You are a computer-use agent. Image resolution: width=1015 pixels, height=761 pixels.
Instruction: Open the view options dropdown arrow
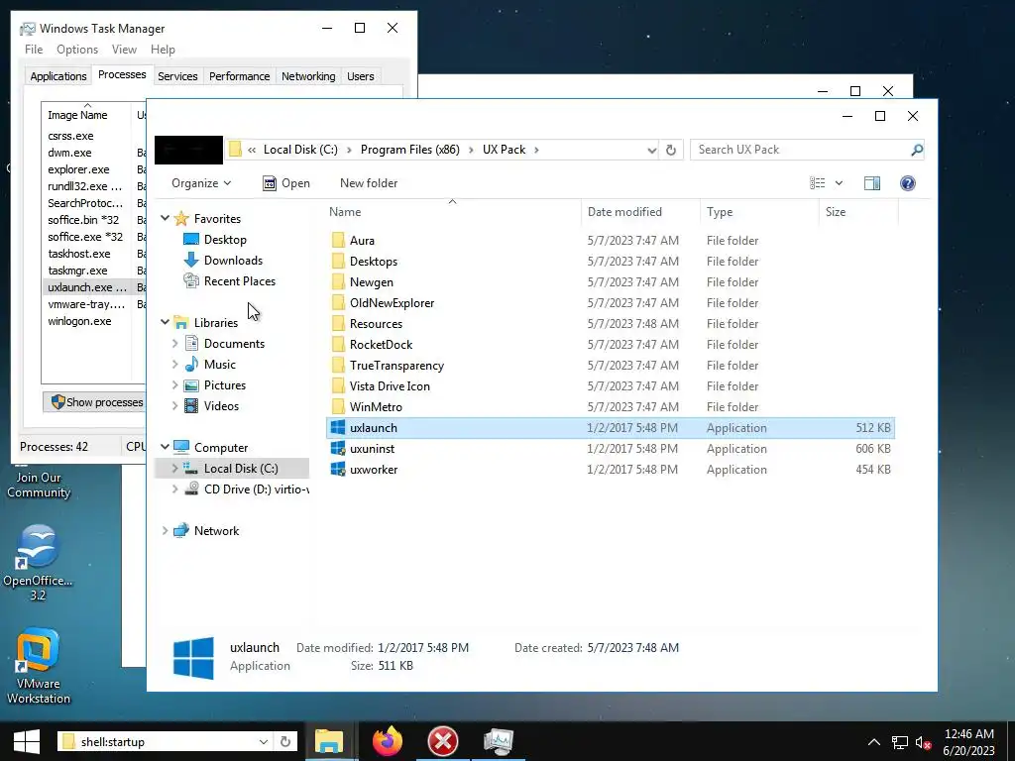pyautogui.click(x=839, y=183)
